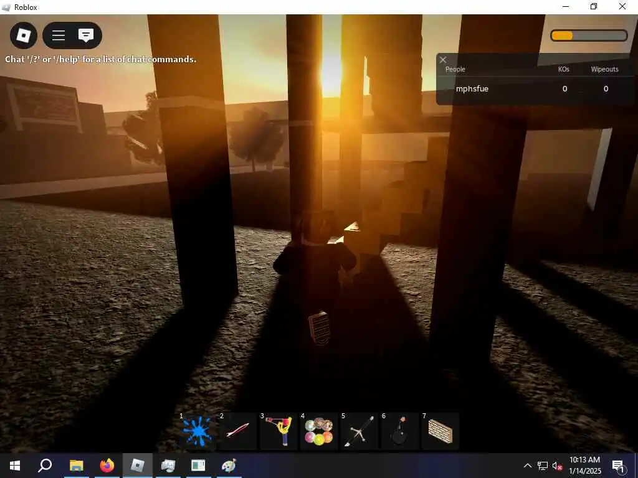Viewport: 638px width, 478px height.
Task: Open File Explorer from the taskbar
Action: point(76,466)
